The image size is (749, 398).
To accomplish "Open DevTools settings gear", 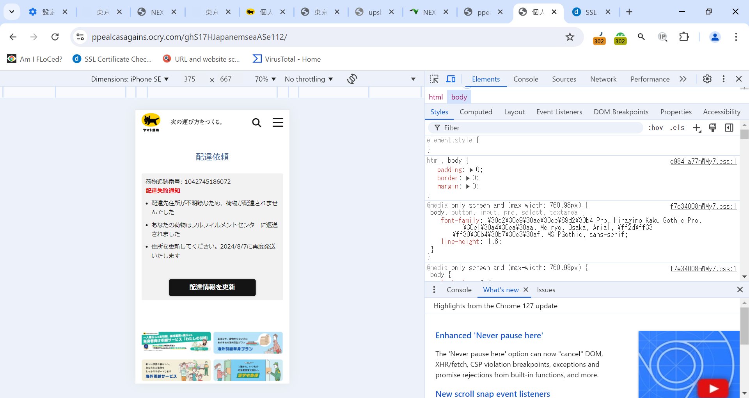I will [707, 79].
